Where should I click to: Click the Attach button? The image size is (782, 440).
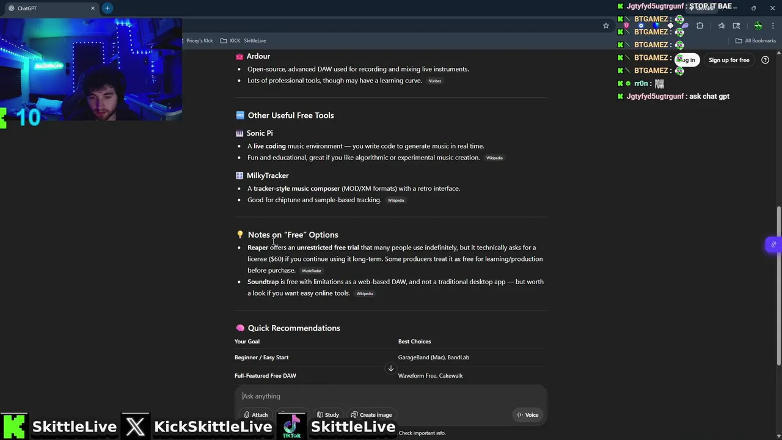coord(255,414)
